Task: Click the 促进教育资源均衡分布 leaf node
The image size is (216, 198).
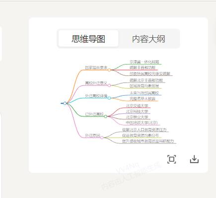Action: pos(141,135)
